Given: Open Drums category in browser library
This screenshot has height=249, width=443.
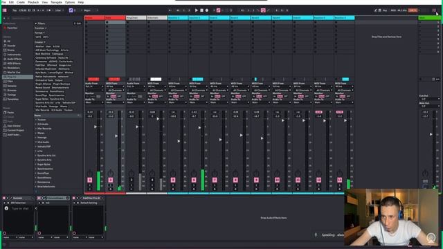Looking at the screenshot, I should (x=11, y=50).
